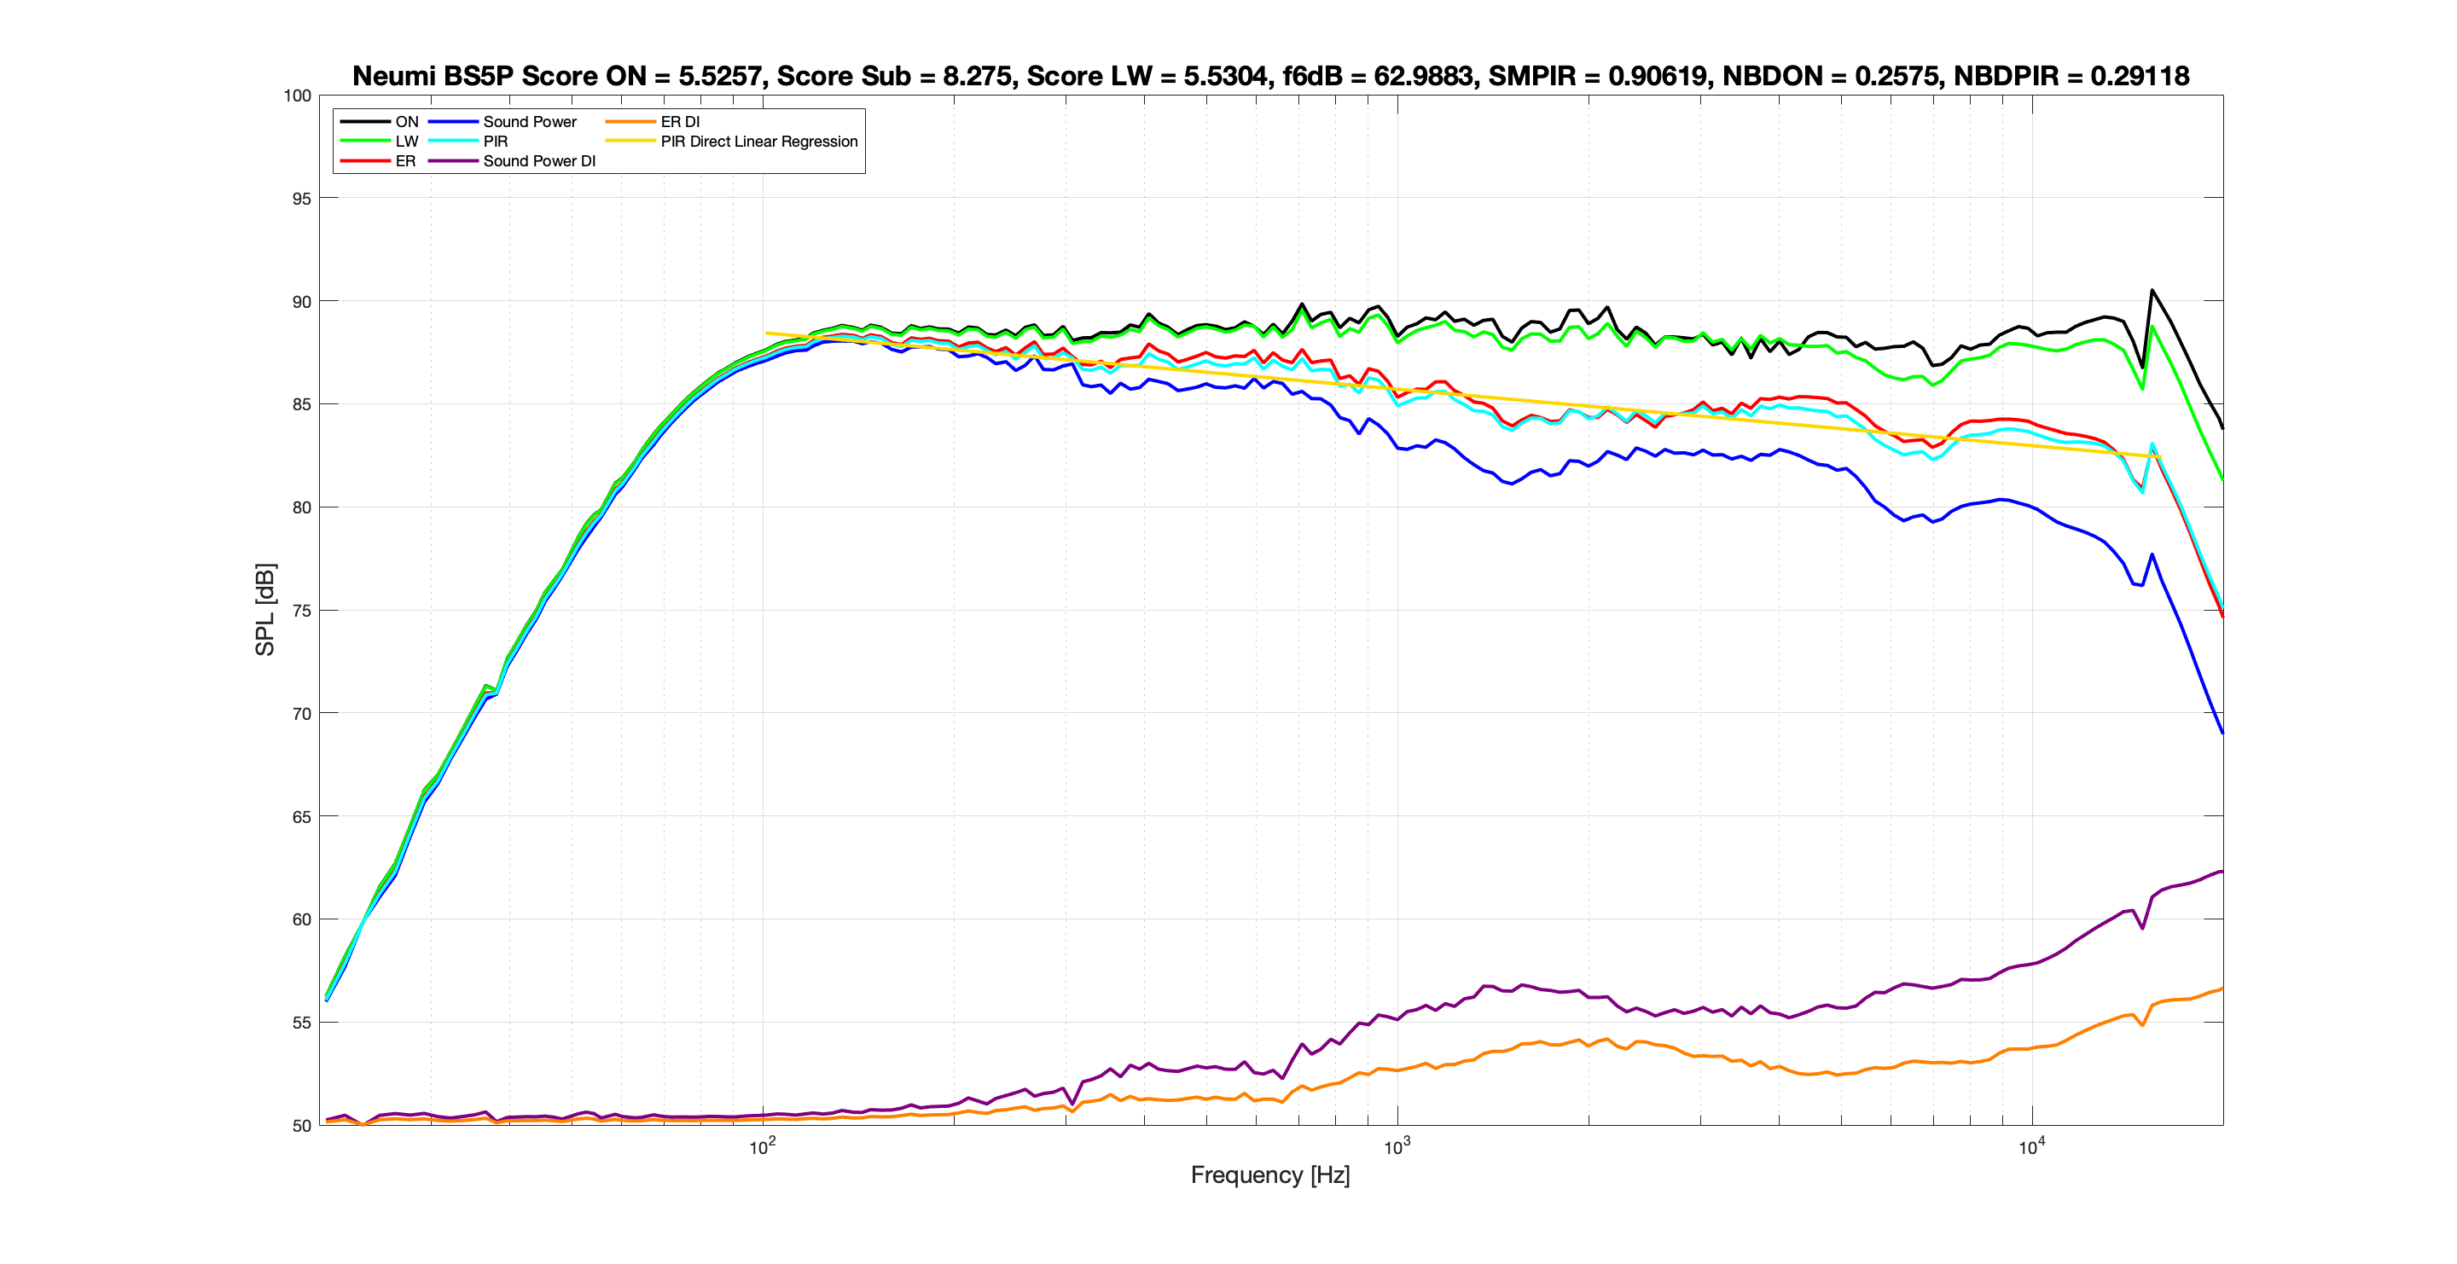Click the cyan line sample beside PIR

pos(453,141)
